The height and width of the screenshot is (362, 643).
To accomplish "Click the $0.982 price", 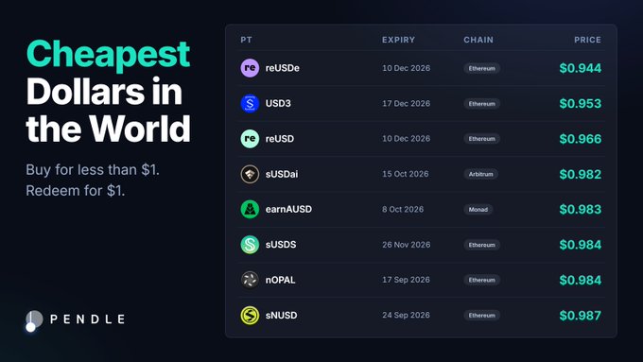I will (x=581, y=174).
